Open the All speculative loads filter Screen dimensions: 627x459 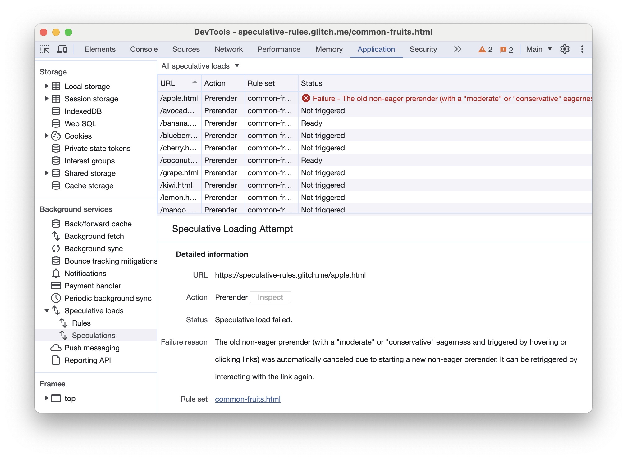click(x=201, y=66)
